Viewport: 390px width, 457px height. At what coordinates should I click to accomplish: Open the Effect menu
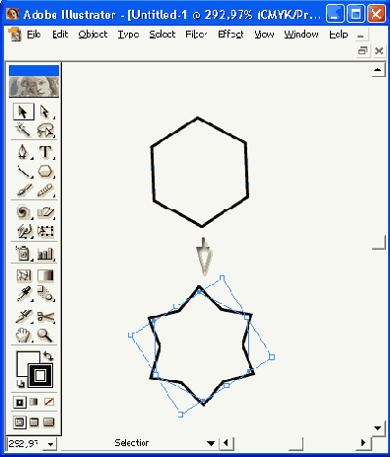230,35
